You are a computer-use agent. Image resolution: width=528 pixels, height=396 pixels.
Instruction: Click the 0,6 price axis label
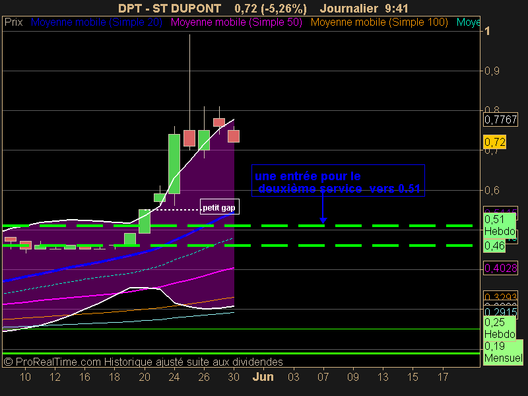click(492, 191)
